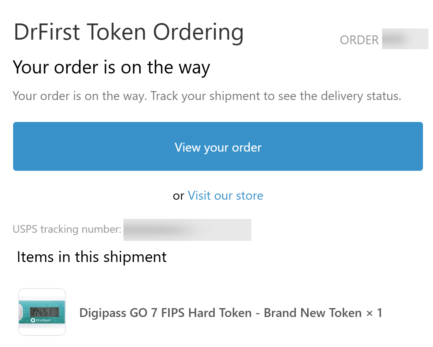433x347 pixels.
Task: Click the "Brand New Token" text
Action: coord(312,313)
